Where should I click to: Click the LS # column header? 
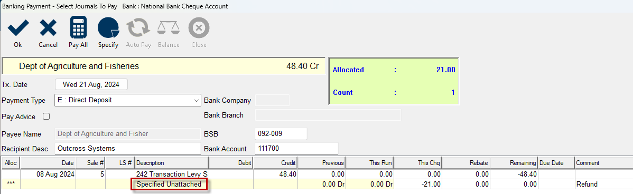(x=120, y=163)
